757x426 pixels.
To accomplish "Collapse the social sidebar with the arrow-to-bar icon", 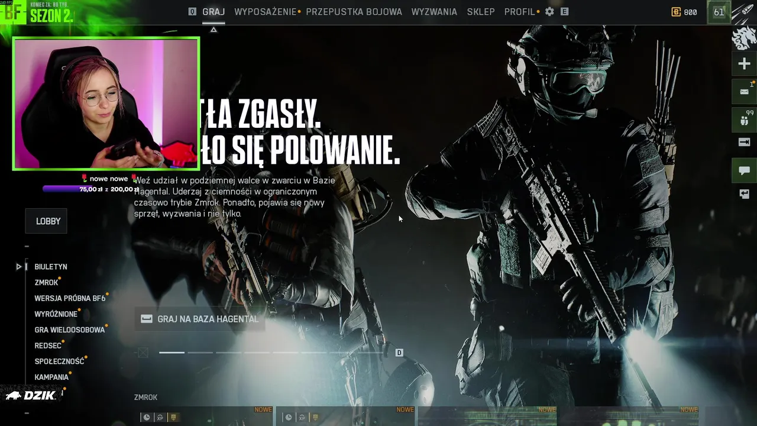I will (x=744, y=142).
